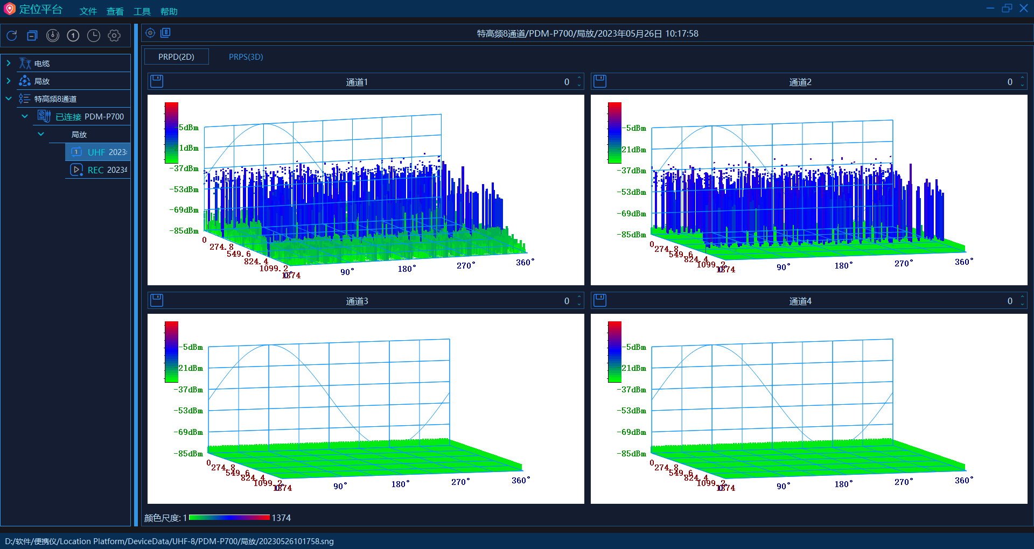Image resolution: width=1034 pixels, height=549 pixels.
Task: Open the 文件 menu
Action: point(88,11)
